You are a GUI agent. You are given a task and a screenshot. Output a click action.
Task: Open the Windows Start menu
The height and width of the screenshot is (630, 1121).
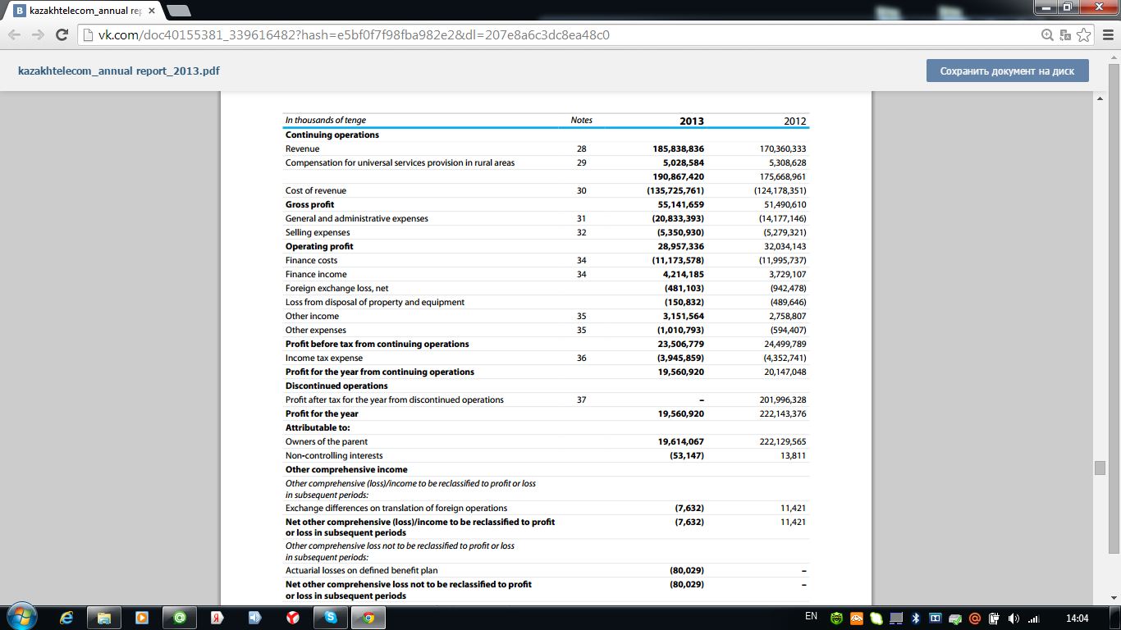(21, 617)
